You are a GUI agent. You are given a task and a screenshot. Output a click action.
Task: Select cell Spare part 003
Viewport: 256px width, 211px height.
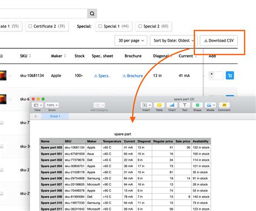tap(51, 148)
